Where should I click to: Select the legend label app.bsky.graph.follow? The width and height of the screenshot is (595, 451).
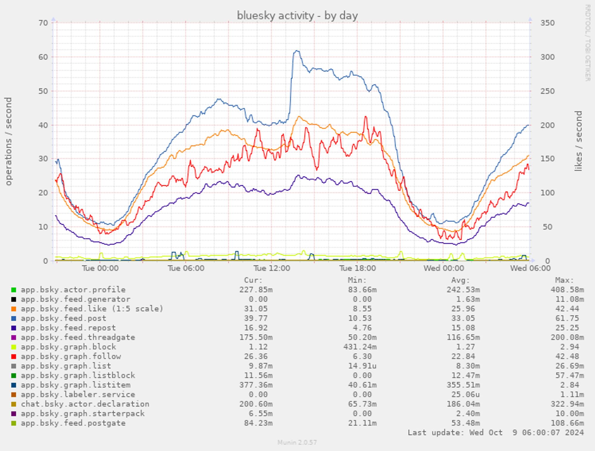point(71,356)
